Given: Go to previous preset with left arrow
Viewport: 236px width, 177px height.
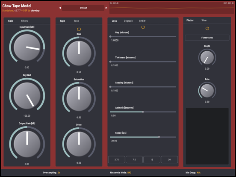Looking at the screenshot, I should pyautogui.click(x=60, y=8).
